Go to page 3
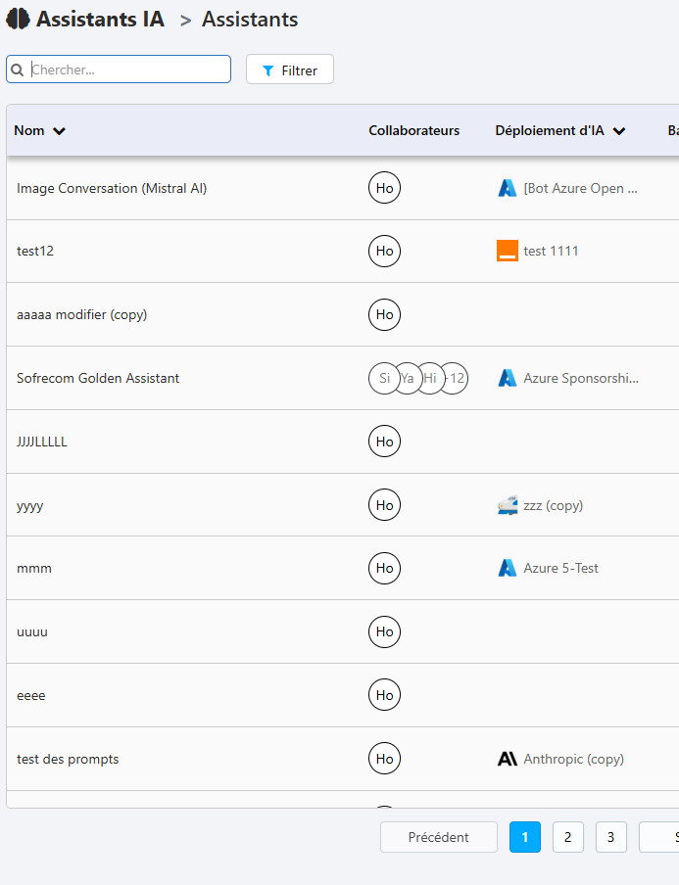The width and height of the screenshot is (679, 885). point(610,837)
